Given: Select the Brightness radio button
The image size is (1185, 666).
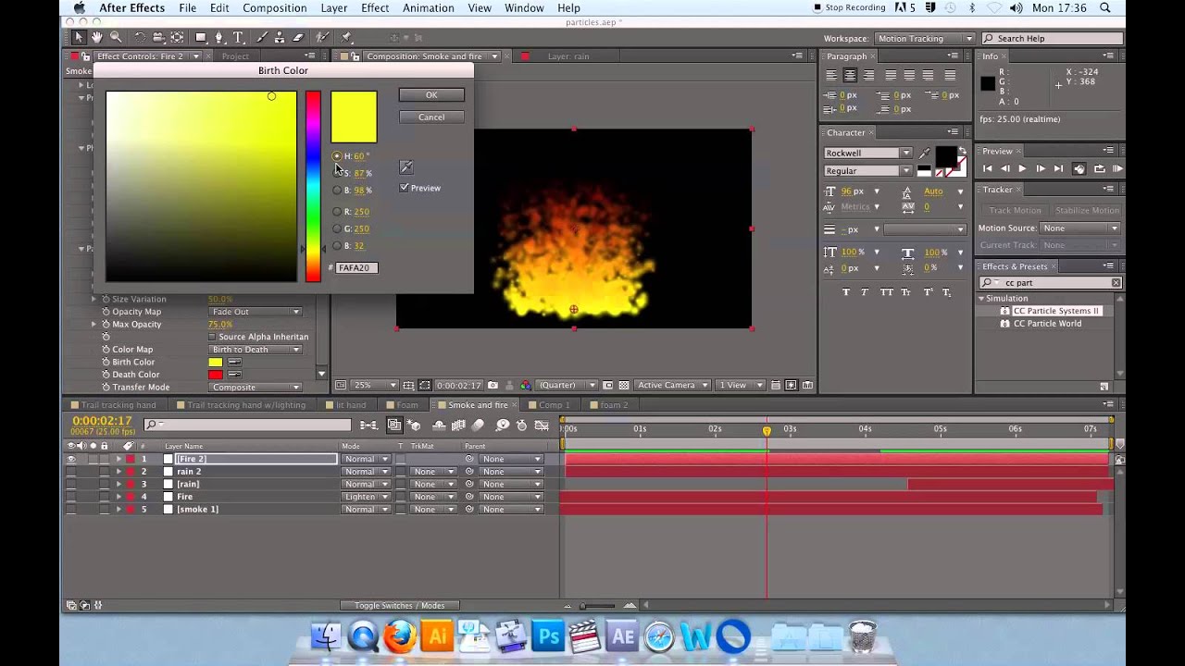Looking at the screenshot, I should pyautogui.click(x=337, y=191).
